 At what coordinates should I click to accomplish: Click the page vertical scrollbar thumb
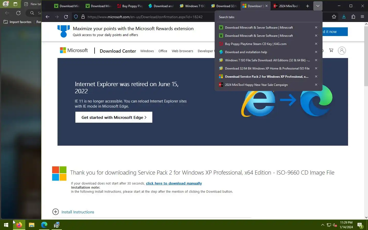pos(366,56)
